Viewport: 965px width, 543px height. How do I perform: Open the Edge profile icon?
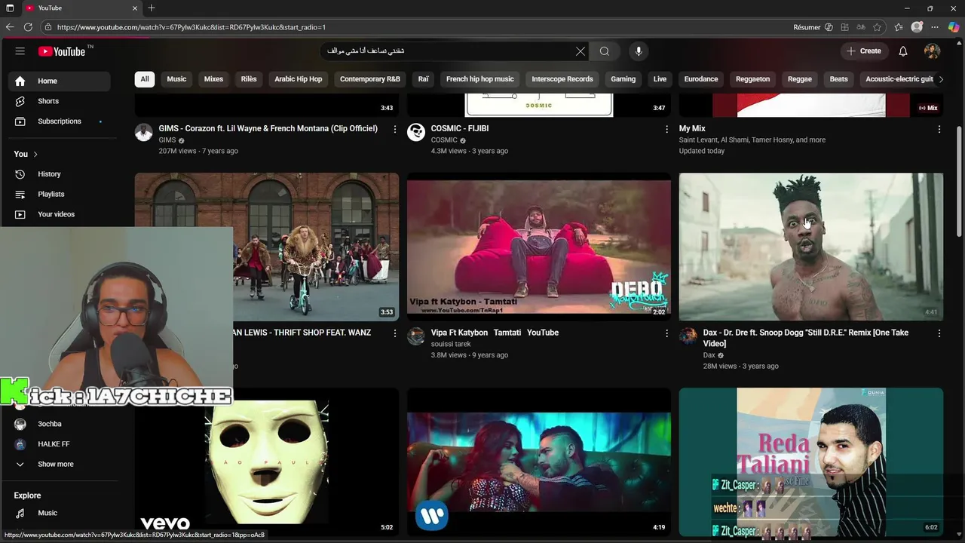click(x=917, y=27)
